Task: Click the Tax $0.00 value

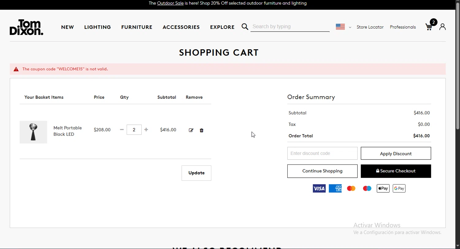Action: coord(424,124)
